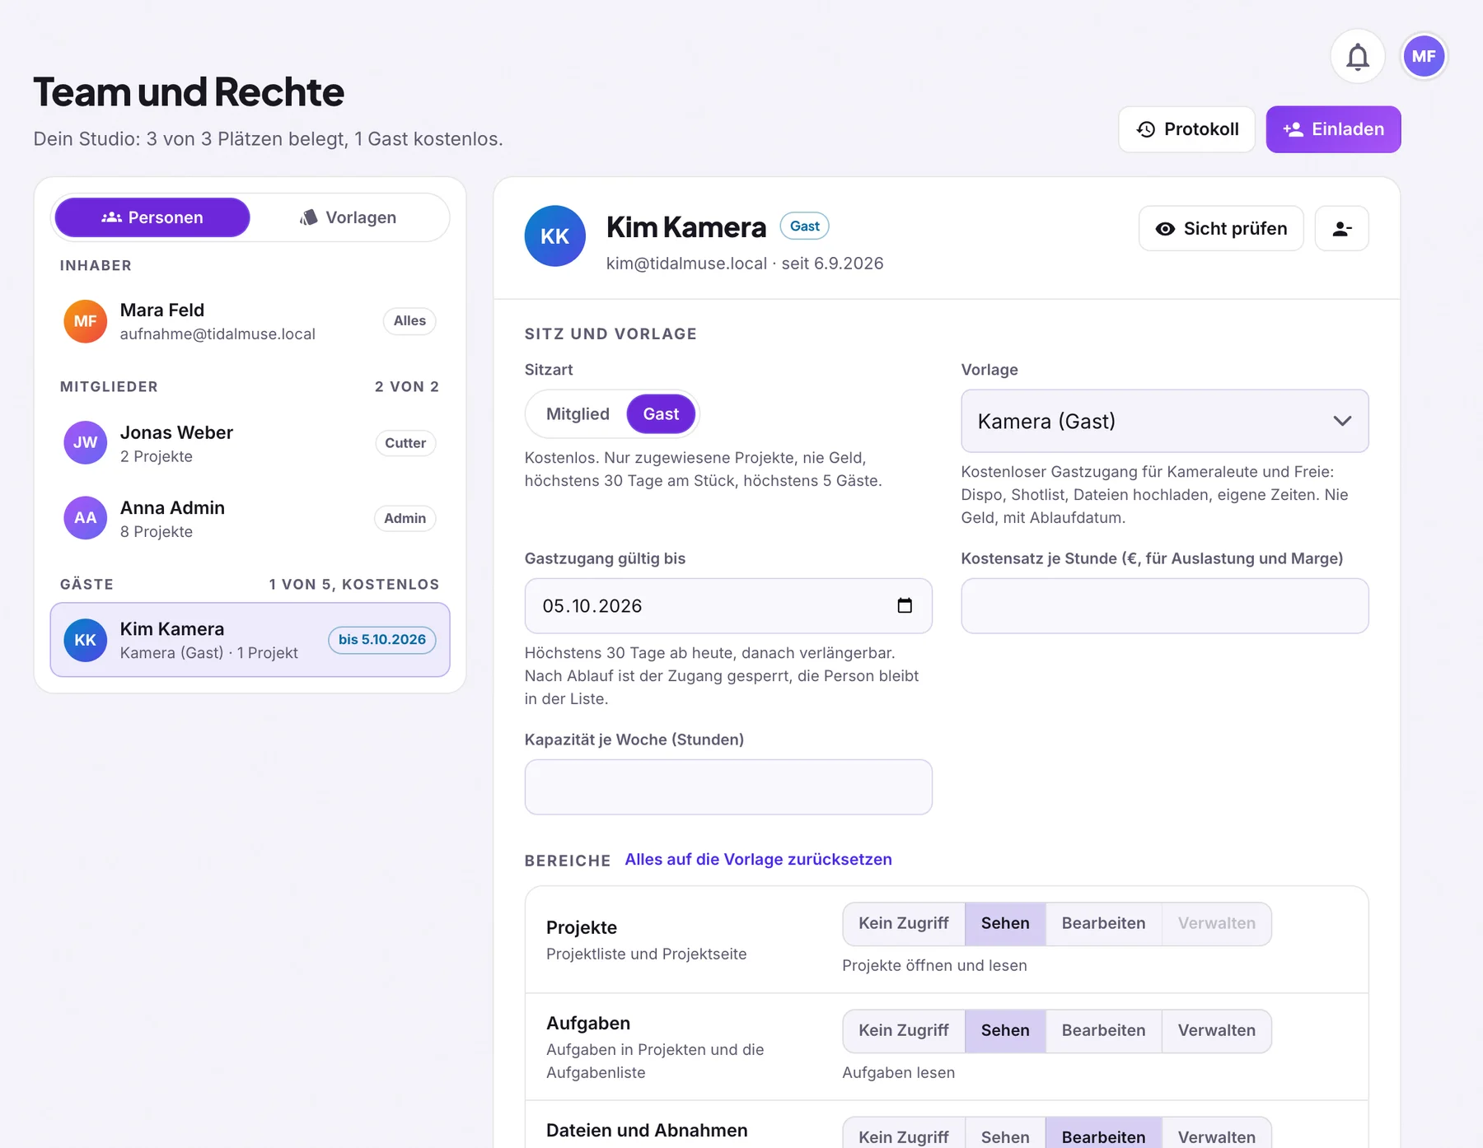Click the Gastzugang gültig bis date field

click(x=728, y=606)
